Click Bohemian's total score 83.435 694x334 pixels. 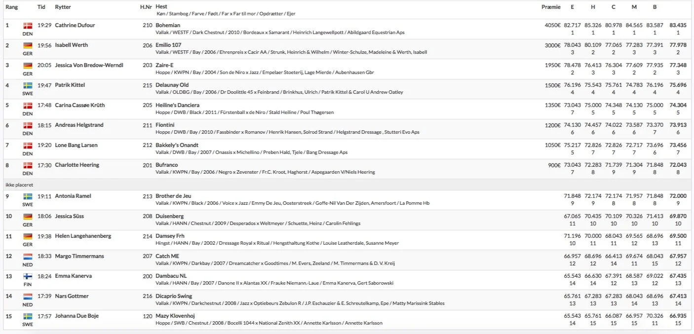click(x=678, y=25)
